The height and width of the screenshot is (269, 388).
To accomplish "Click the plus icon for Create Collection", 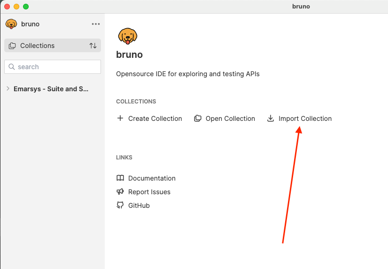I will pyautogui.click(x=120, y=118).
